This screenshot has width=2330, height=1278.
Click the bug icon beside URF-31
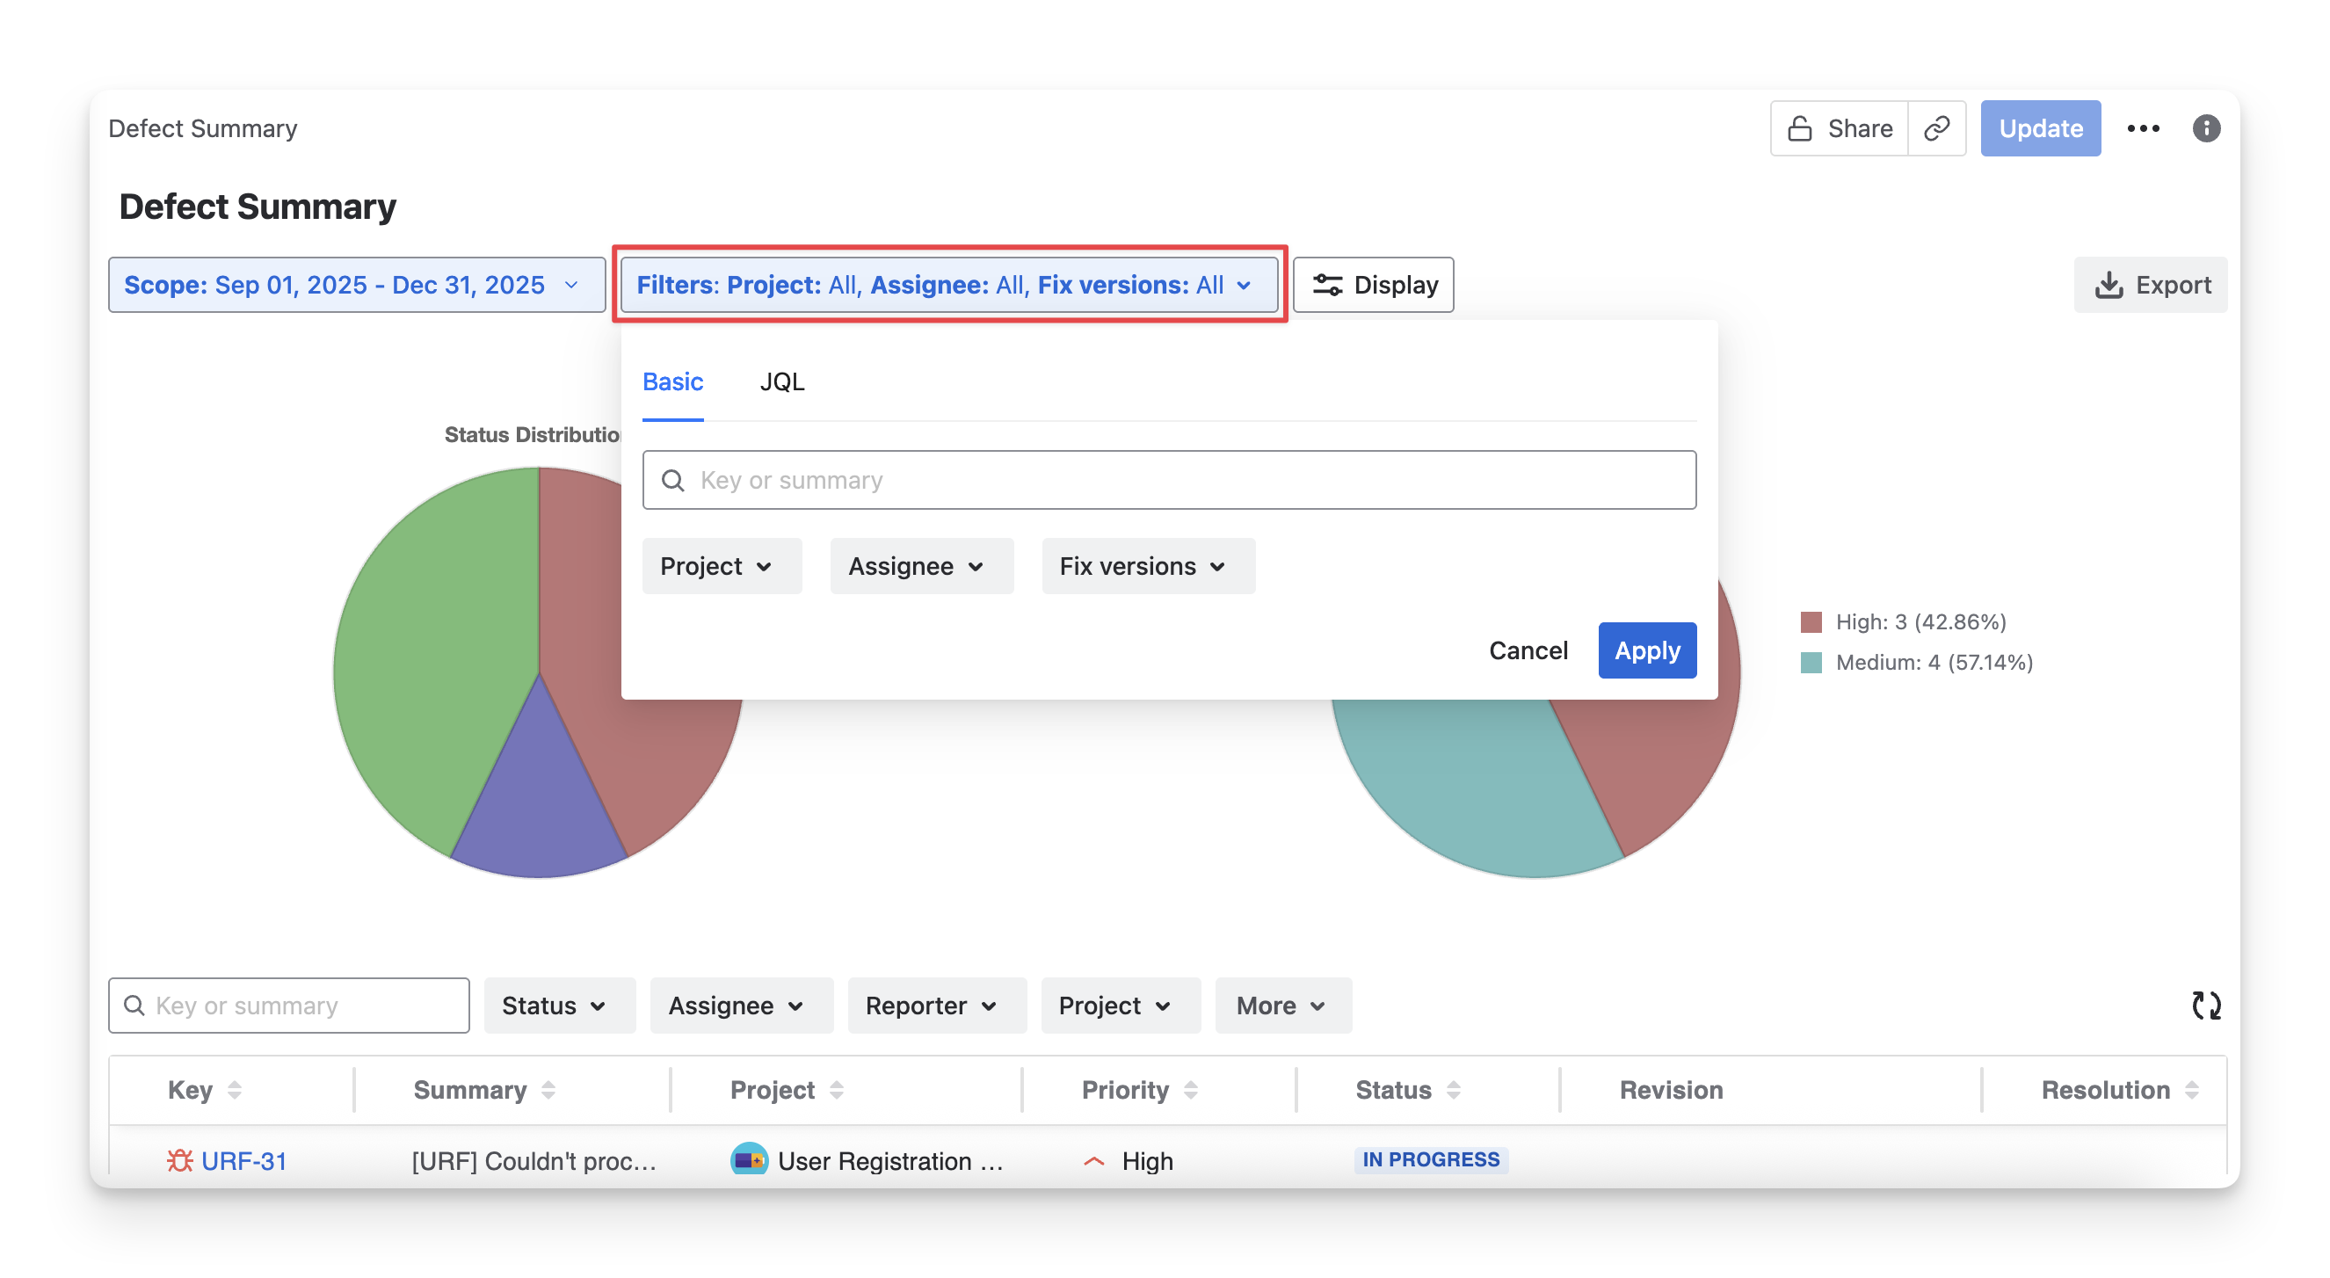pos(180,1160)
